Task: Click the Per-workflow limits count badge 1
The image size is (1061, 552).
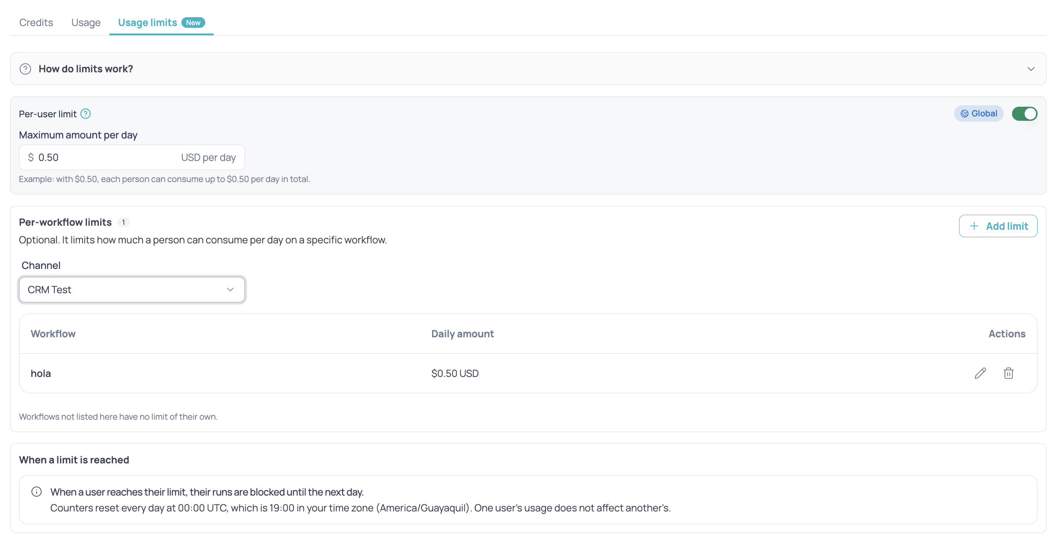Action: pyautogui.click(x=124, y=222)
